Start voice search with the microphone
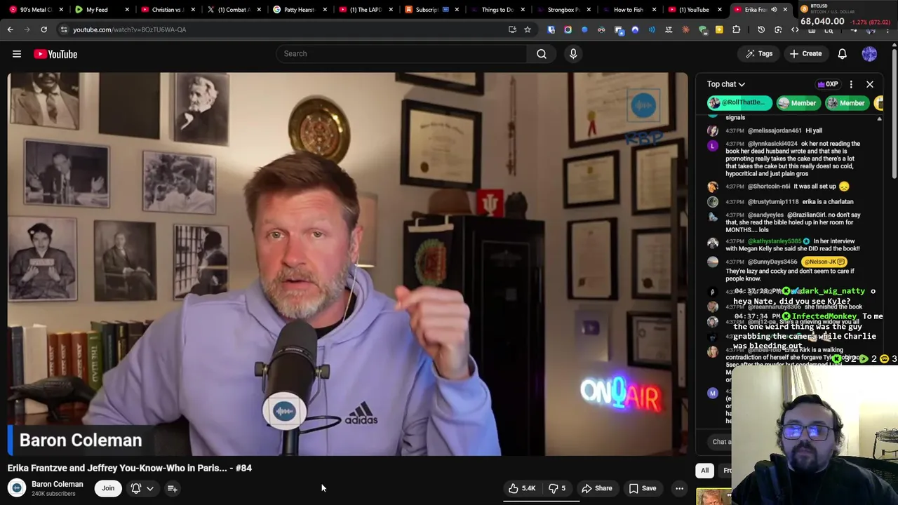The width and height of the screenshot is (898, 505). [x=573, y=53]
